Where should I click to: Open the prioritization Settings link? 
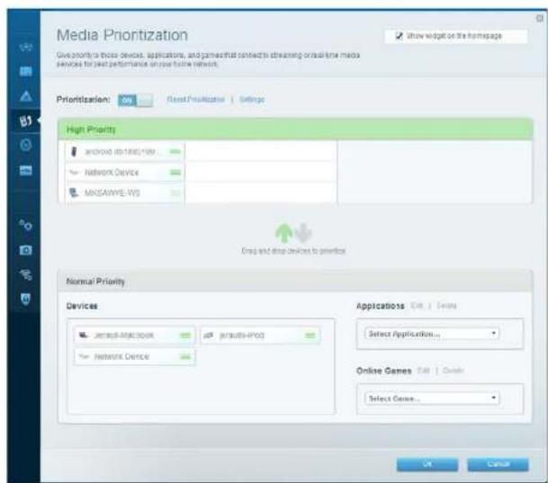click(252, 100)
